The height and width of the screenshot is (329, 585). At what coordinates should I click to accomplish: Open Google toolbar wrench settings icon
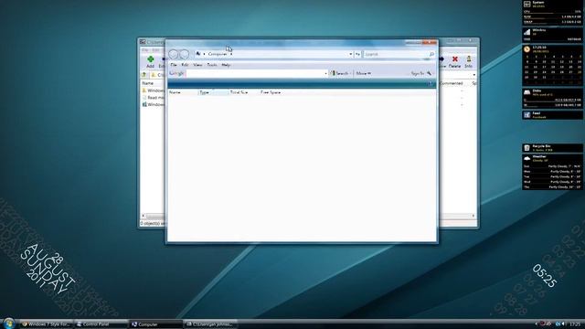pyautogui.click(x=429, y=73)
